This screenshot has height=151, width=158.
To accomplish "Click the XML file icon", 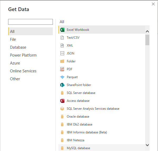I will click(62, 46).
